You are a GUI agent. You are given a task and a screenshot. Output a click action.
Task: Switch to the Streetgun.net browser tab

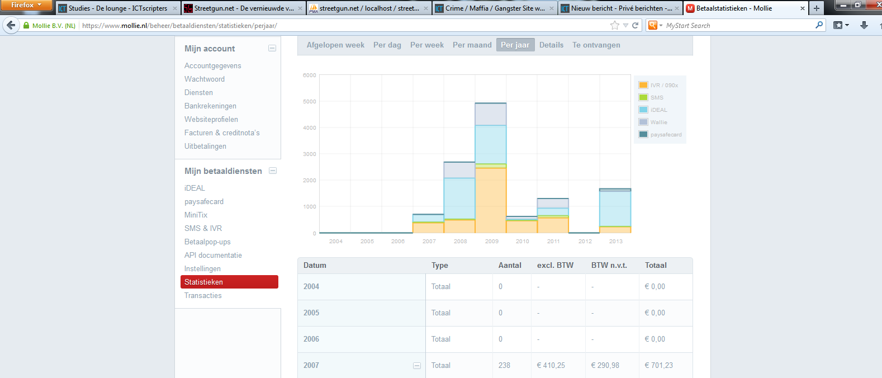243,8
